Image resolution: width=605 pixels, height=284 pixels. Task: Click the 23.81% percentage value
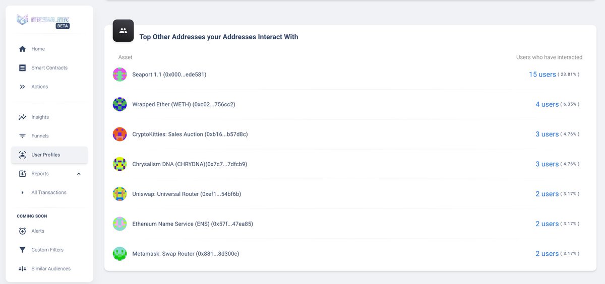[x=570, y=75]
